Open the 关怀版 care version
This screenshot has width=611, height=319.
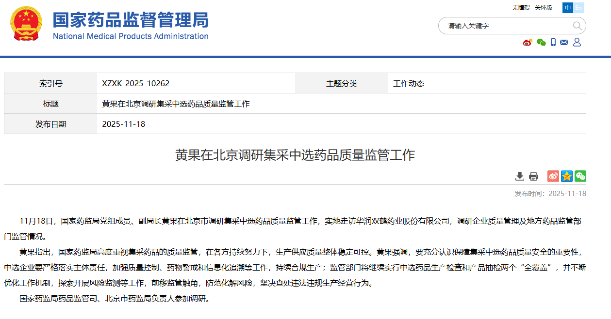coord(543,7)
